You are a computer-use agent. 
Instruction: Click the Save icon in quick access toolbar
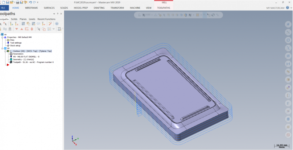[7, 2]
